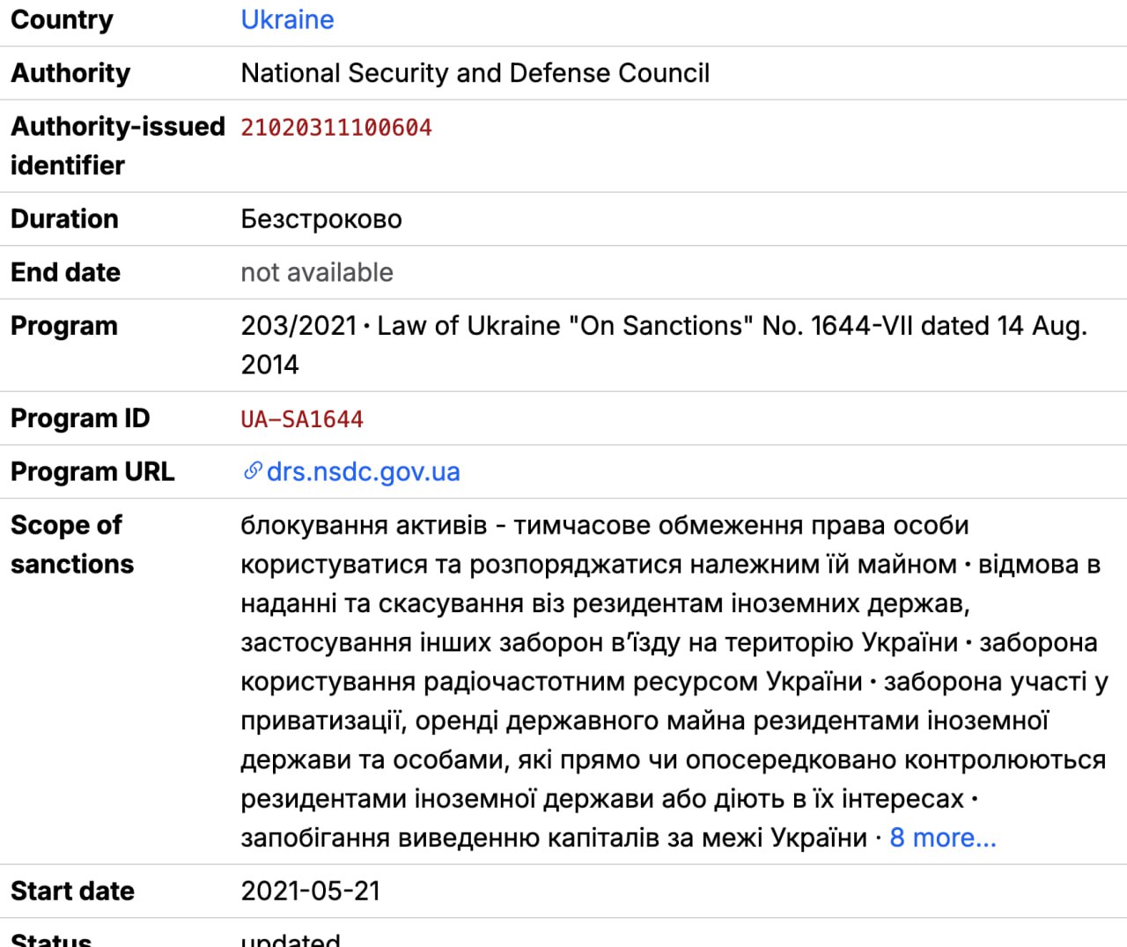Image resolution: width=1127 pixels, height=947 pixels.
Task: Open the drs.nsdc.gov.ua program URL
Action: pyautogui.click(x=363, y=471)
